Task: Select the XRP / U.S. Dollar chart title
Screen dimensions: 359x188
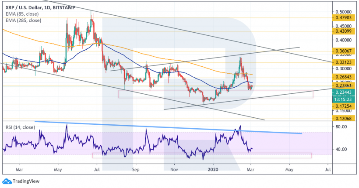Action: coord(40,7)
